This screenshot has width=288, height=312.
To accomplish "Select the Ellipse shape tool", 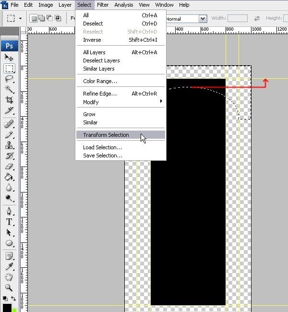I will [9, 243].
